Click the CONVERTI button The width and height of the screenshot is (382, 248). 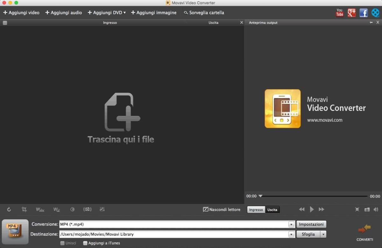point(365,233)
